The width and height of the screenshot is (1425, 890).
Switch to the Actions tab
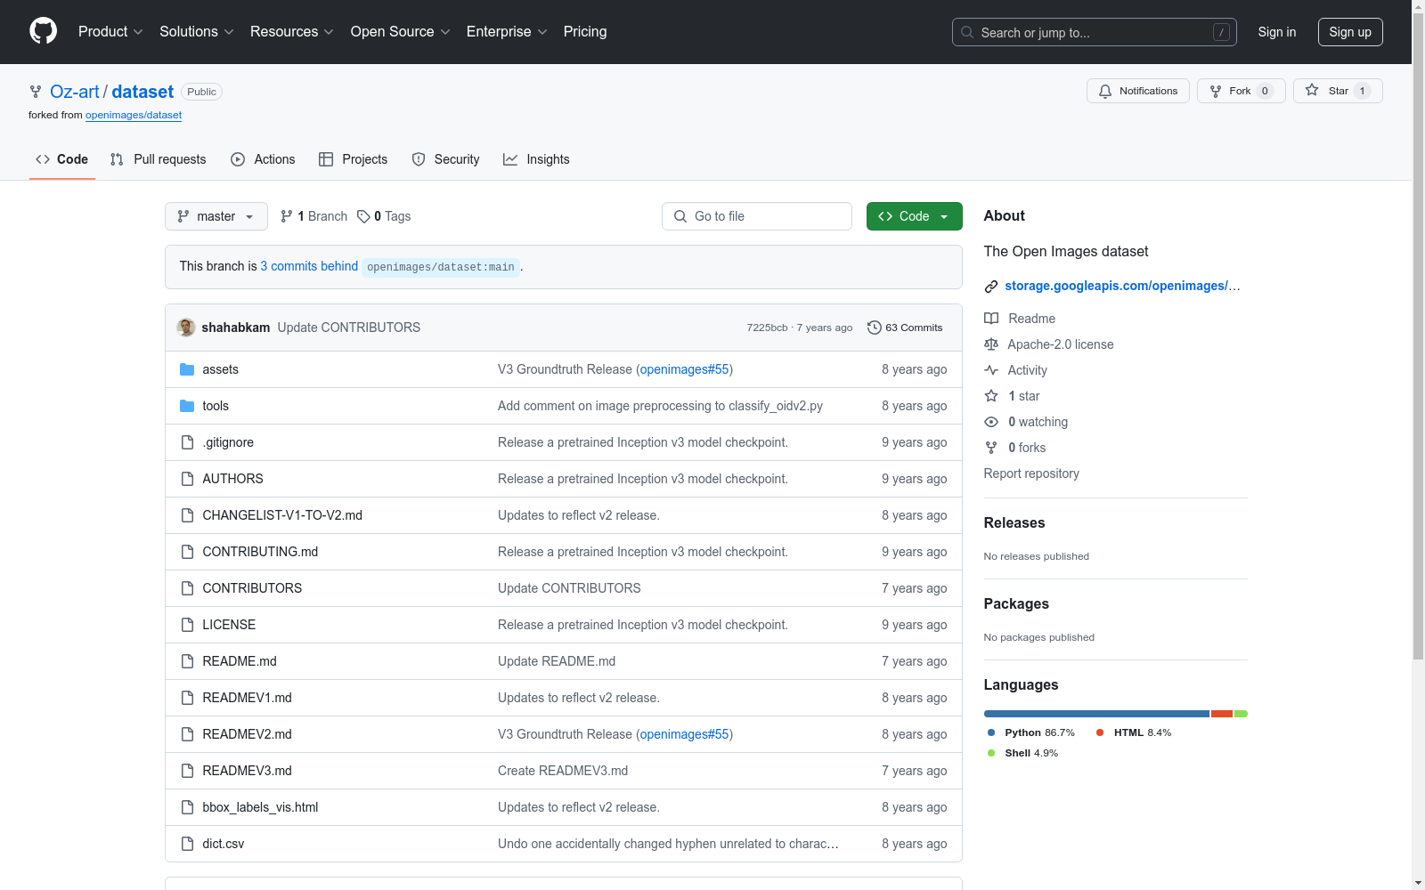(263, 159)
